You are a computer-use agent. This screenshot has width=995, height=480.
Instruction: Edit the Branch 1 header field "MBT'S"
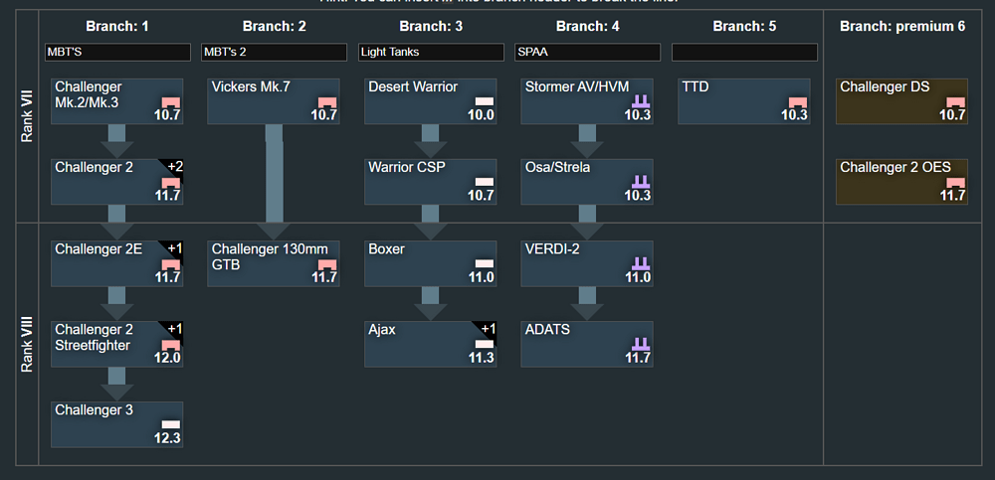[117, 52]
